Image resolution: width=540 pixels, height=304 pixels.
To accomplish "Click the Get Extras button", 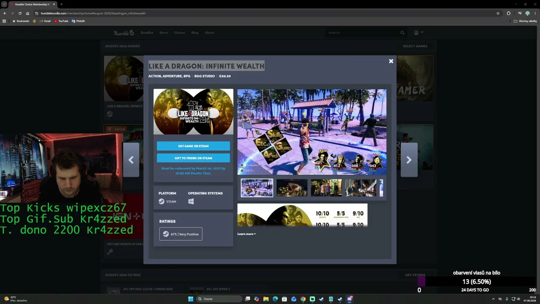I will point(415,275).
